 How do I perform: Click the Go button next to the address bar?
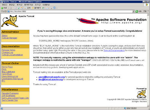[138, 11]
